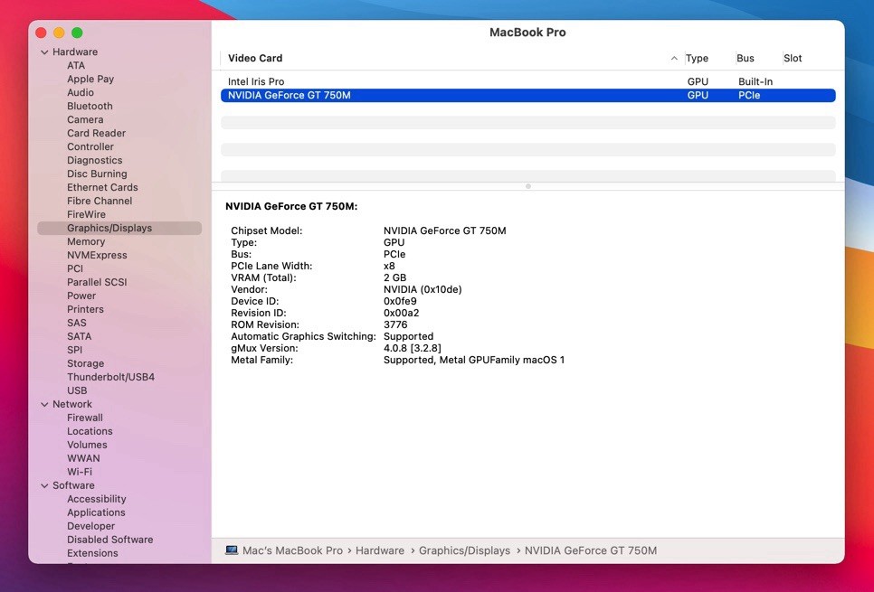This screenshot has width=874, height=592.
Task: Open Card Reader in the sidebar
Action: point(97,133)
